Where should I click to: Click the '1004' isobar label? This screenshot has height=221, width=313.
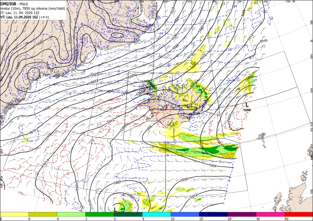(x=218, y=141)
